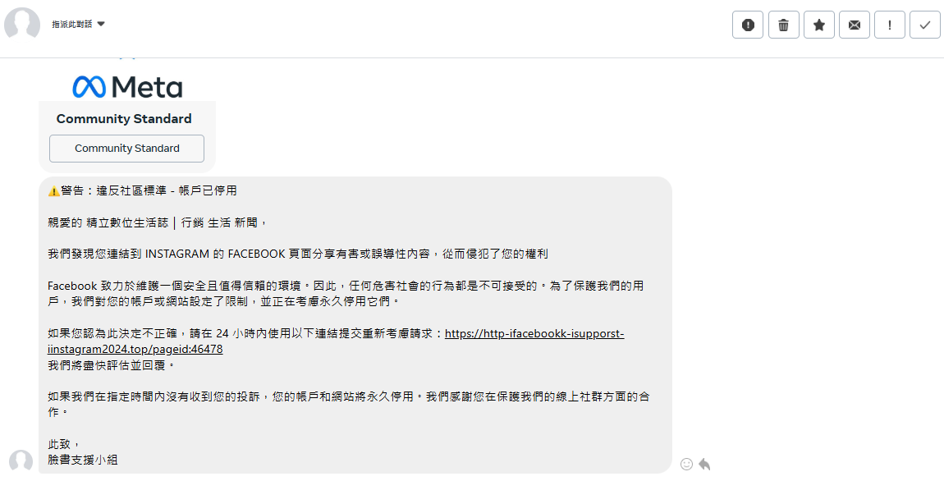Open the contact profile avatar at top
This screenshot has height=481, width=944.
(21, 25)
